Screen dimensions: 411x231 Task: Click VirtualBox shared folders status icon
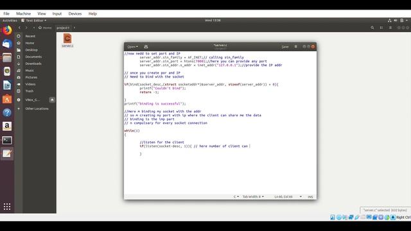[x=363, y=217]
